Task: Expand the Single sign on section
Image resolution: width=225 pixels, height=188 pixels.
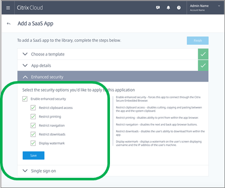Action: click(113, 171)
